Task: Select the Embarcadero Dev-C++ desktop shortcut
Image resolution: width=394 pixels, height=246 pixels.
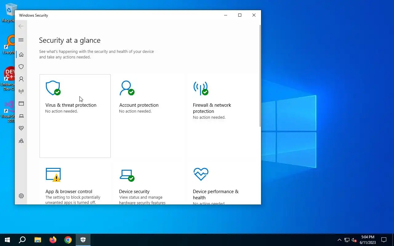Action: 8,79
